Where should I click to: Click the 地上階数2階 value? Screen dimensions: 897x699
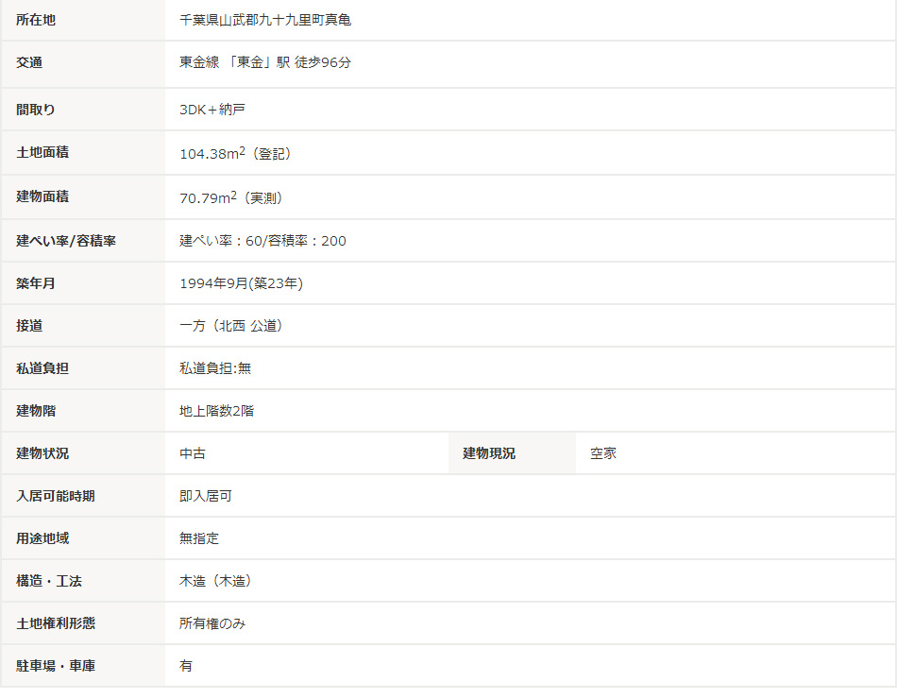[216, 411]
